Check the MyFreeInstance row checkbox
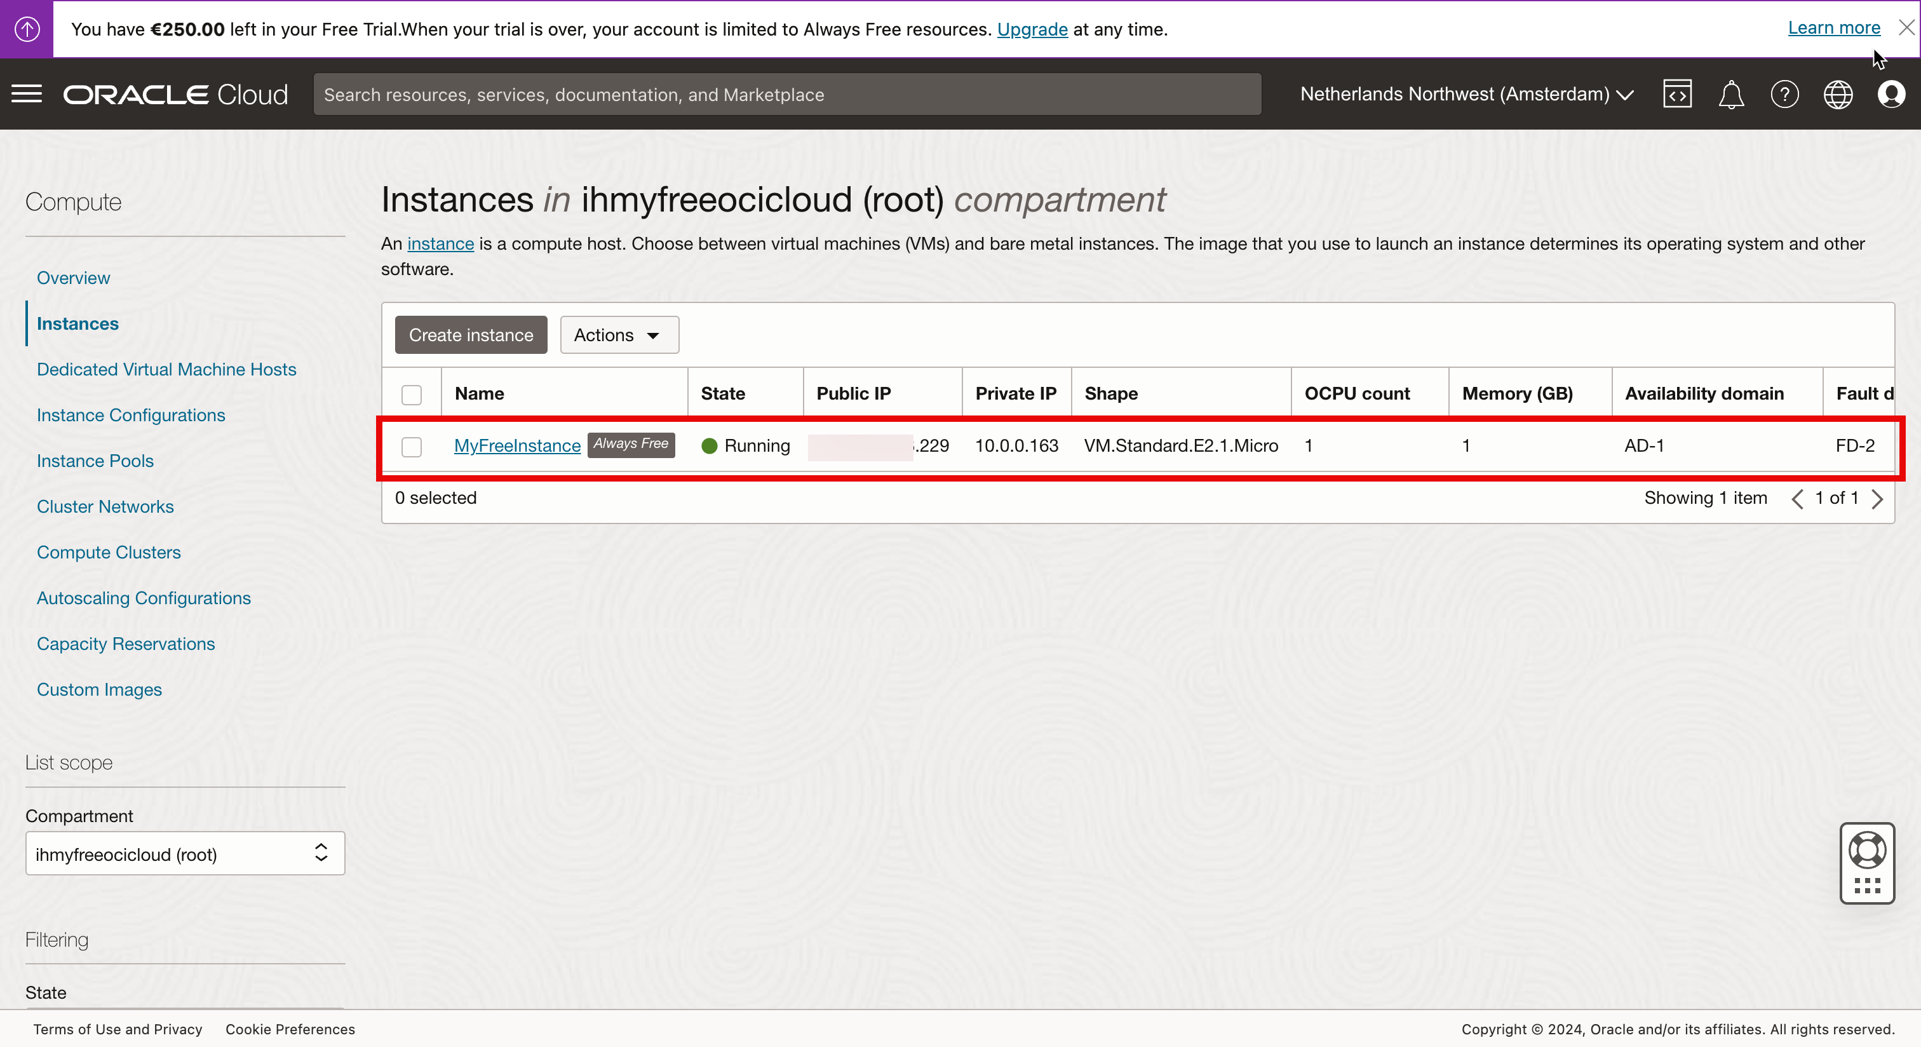 412,447
